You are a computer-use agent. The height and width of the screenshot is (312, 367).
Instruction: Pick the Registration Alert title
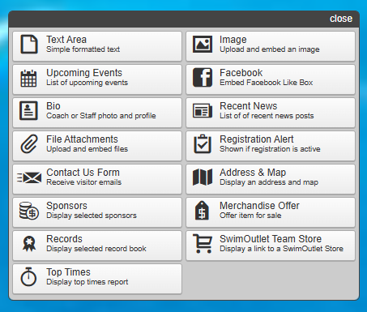257,139
